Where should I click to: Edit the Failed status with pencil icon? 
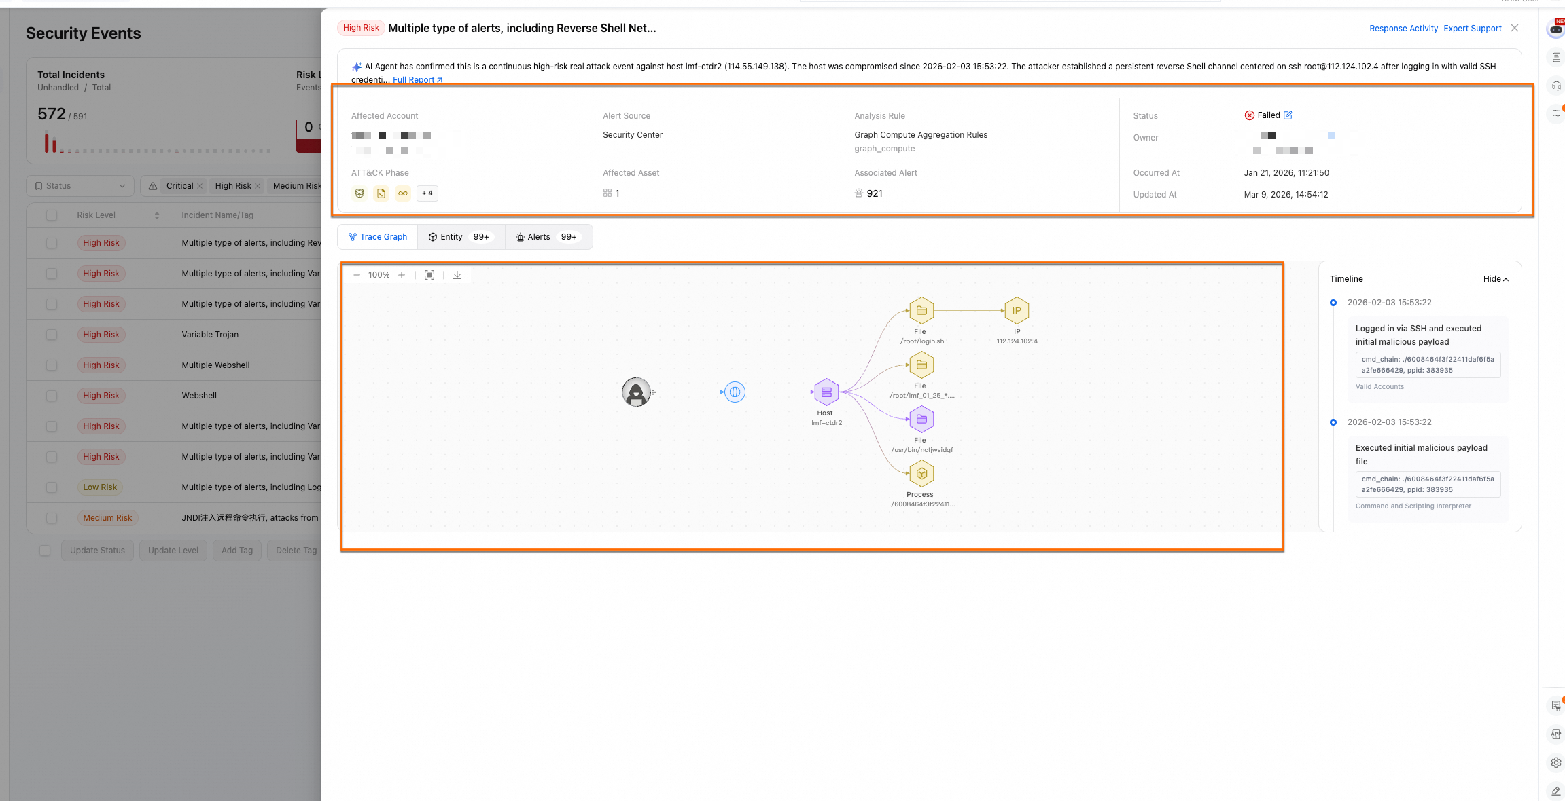tap(1288, 115)
